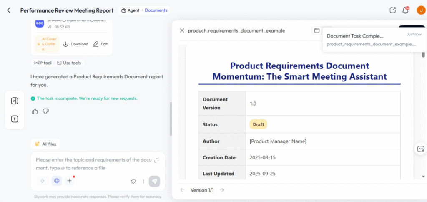The height and width of the screenshot is (202, 427).
Task: Toggle the web search globe in input box
Action: (x=56, y=181)
